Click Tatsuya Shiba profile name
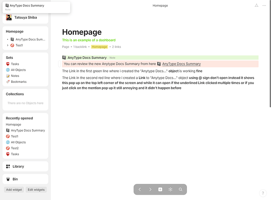 pos(26,18)
